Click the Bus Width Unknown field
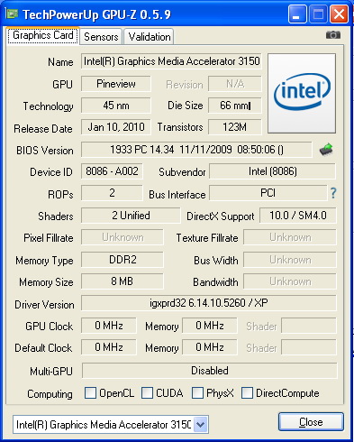 290,260
